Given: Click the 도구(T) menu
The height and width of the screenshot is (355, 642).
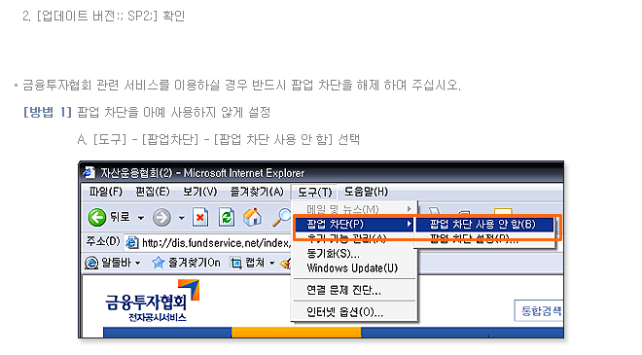Looking at the screenshot, I should (314, 192).
